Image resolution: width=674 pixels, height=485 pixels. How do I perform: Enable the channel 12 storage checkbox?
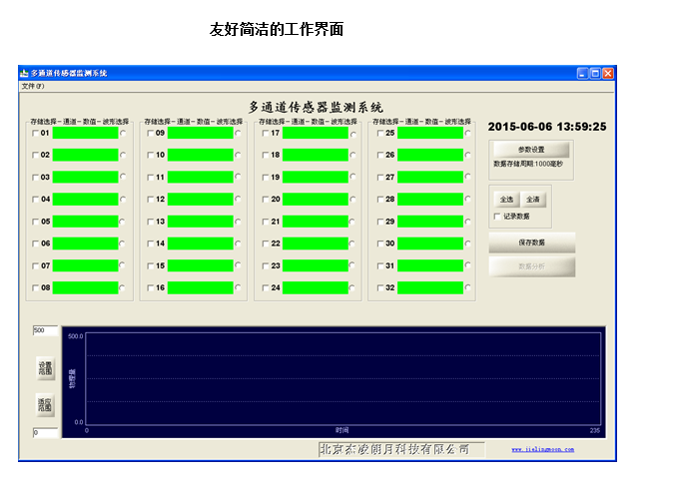click(151, 200)
